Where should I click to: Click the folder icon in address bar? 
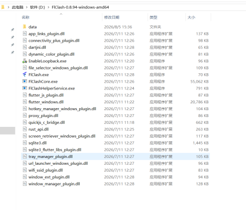3,7
